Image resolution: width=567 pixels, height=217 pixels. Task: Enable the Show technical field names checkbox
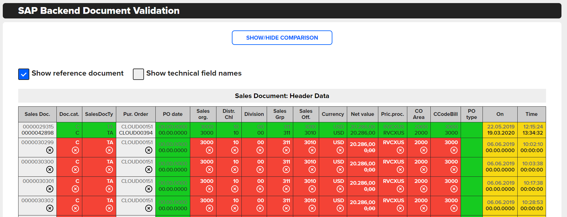tap(138, 74)
